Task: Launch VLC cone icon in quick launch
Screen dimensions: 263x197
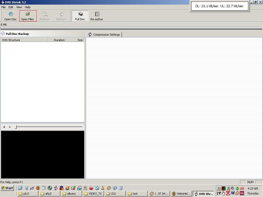Action: click(103, 188)
